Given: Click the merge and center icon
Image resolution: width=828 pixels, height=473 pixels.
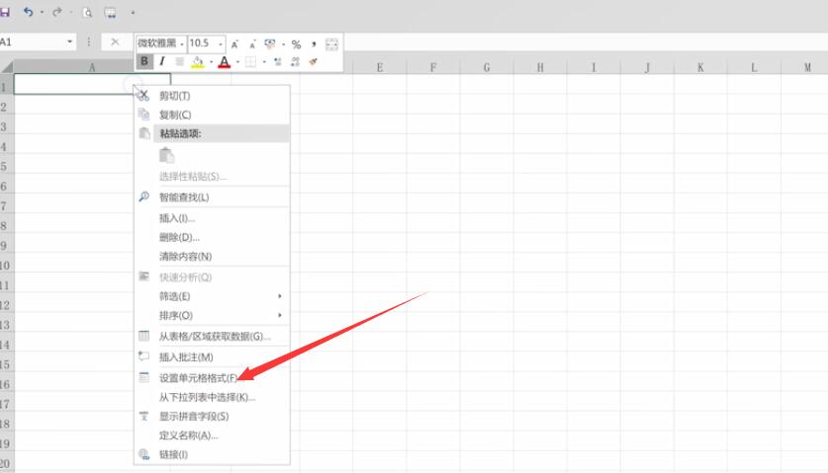Looking at the screenshot, I should (x=331, y=44).
